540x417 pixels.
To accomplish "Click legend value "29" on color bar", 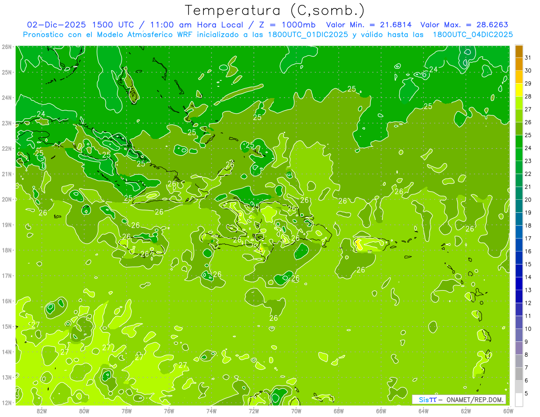I will click(528, 83).
